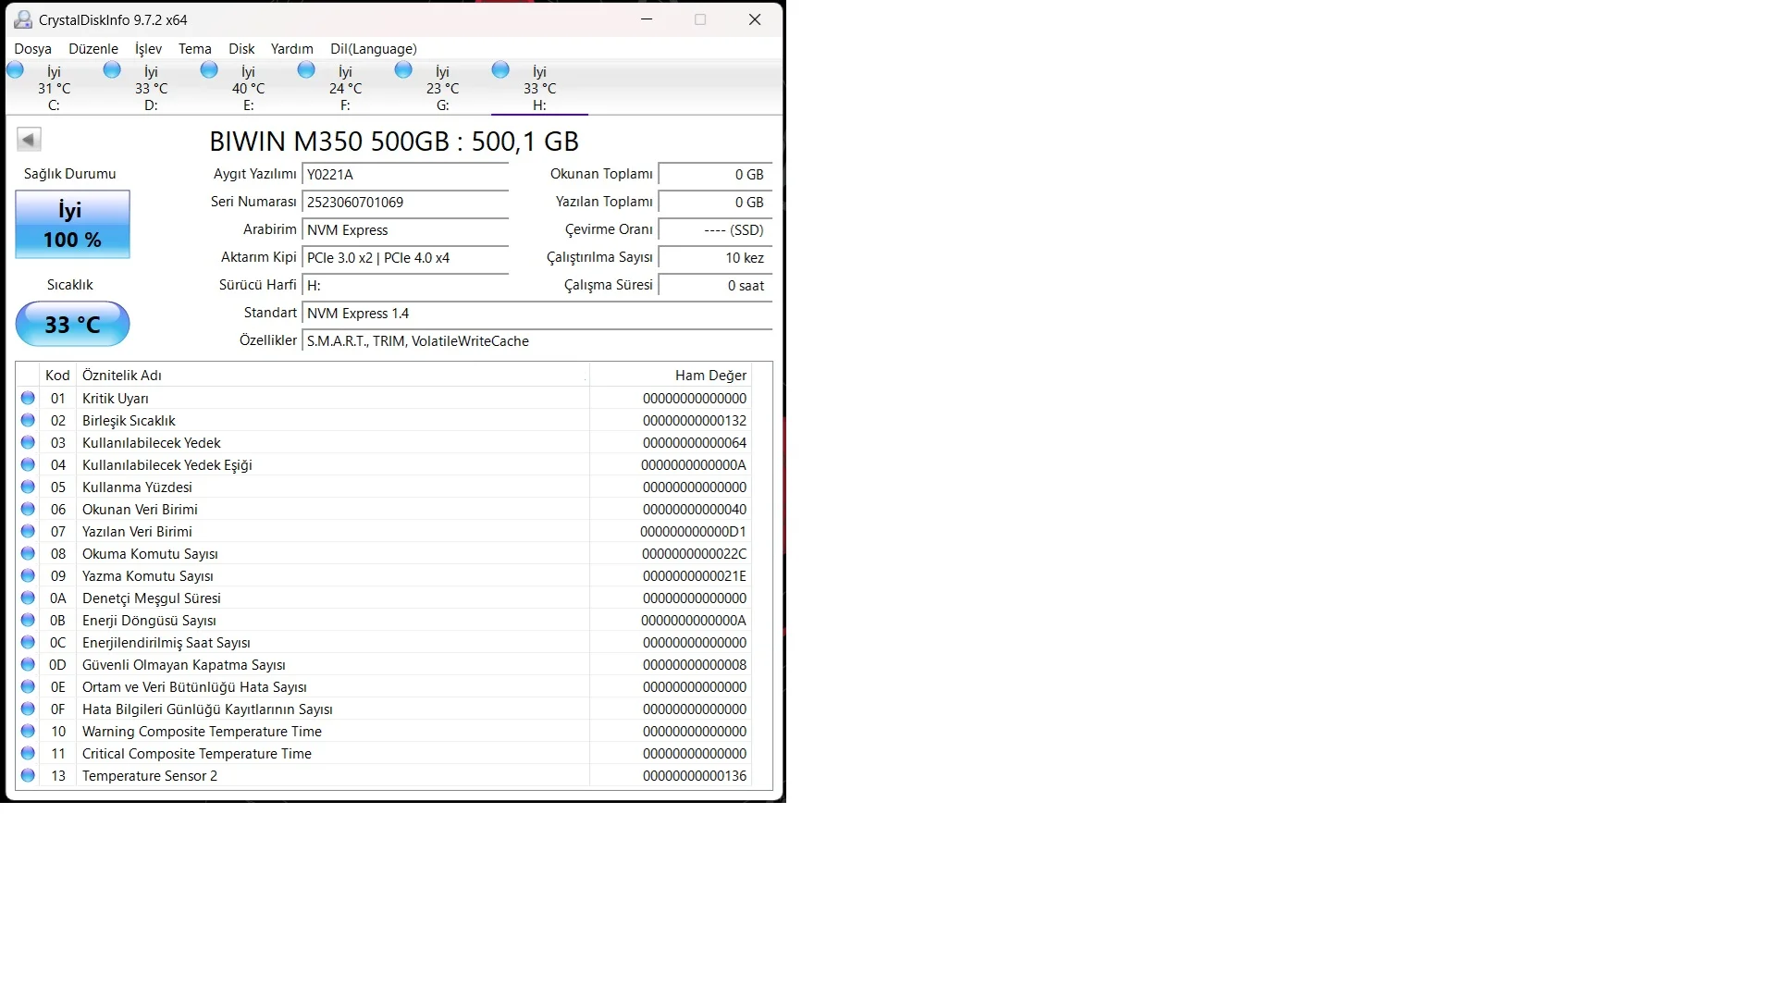1776x999 pixels.
Task: Select drive G: status orb
Action: [403, 70]
